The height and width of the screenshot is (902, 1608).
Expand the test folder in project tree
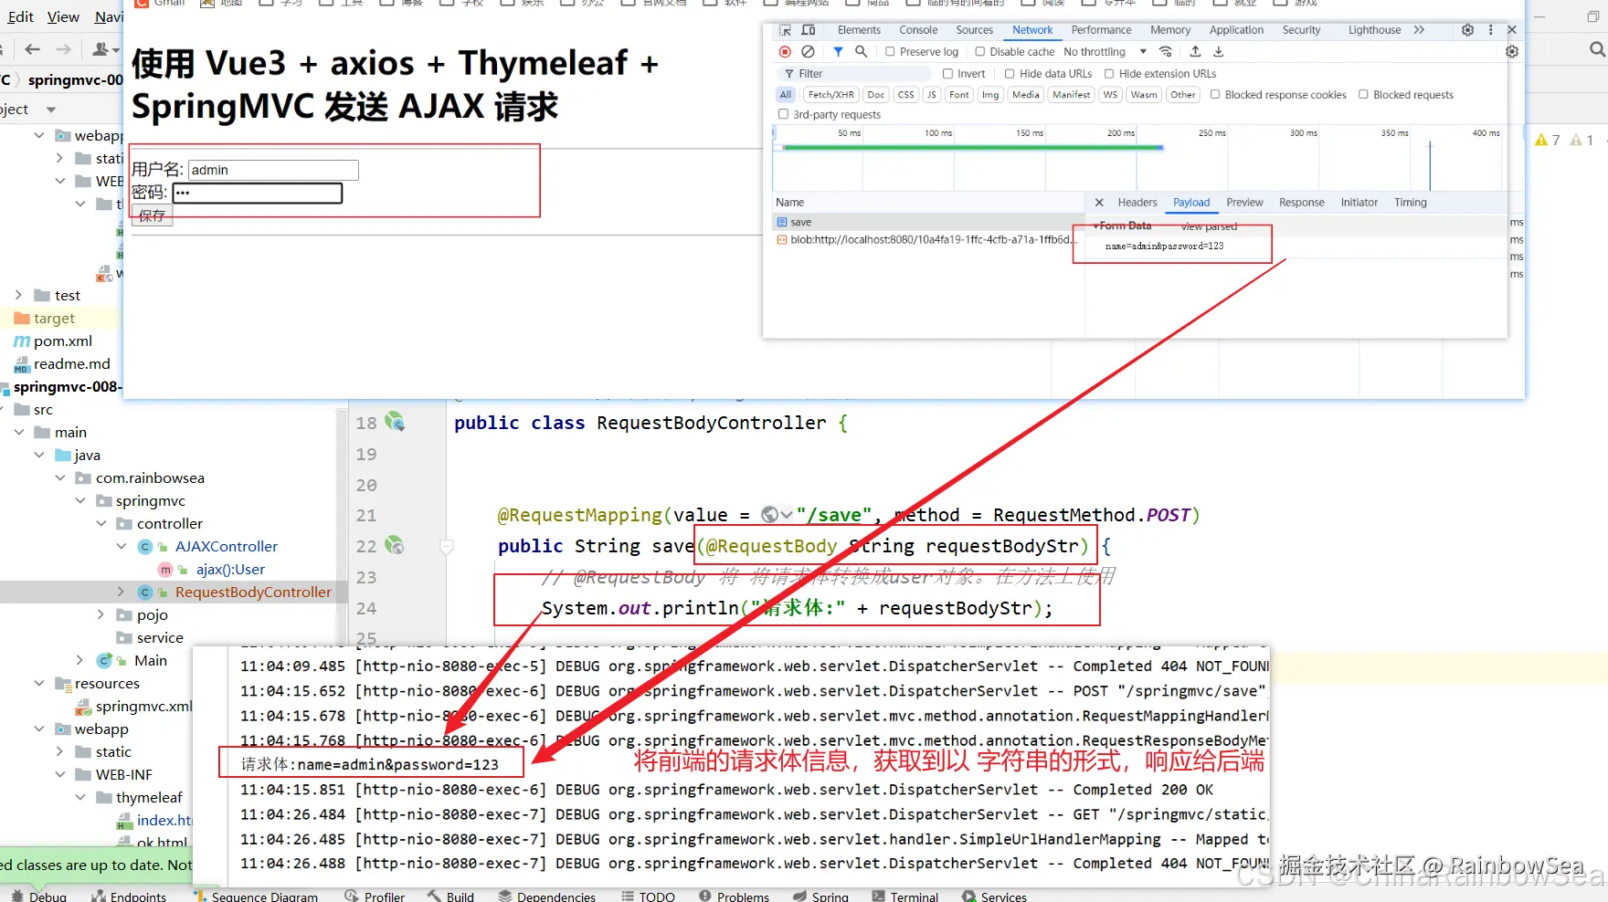18,295
